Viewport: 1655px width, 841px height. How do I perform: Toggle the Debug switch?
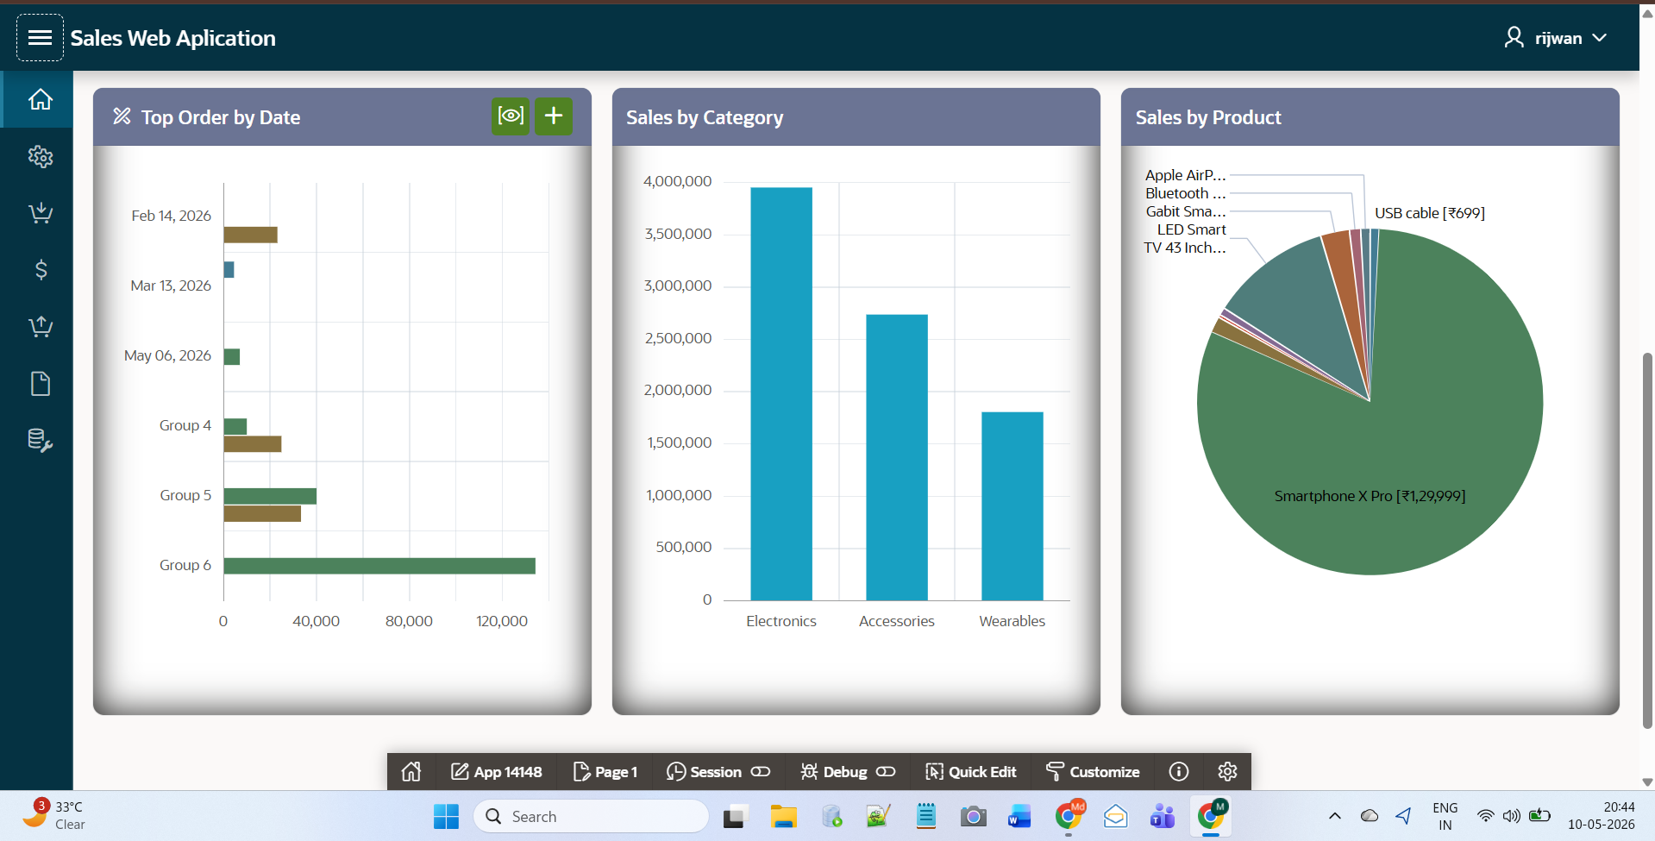[x=886, y=772]
